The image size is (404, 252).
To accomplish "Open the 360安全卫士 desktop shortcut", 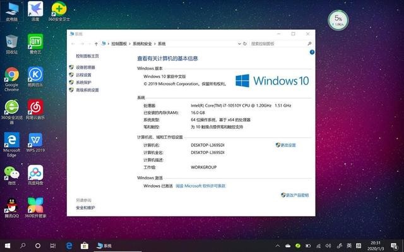I will coord(59,11).
